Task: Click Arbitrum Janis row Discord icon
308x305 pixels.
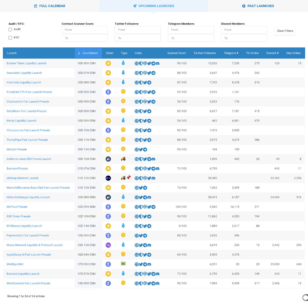Action: [x=153, y=159]
